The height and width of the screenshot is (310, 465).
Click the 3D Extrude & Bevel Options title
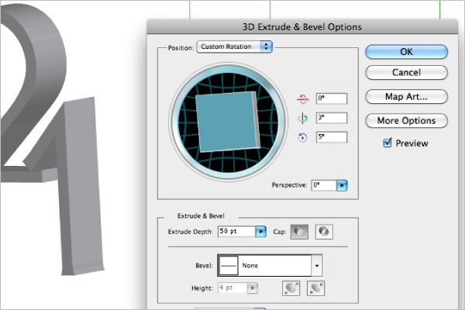point(302,27)
